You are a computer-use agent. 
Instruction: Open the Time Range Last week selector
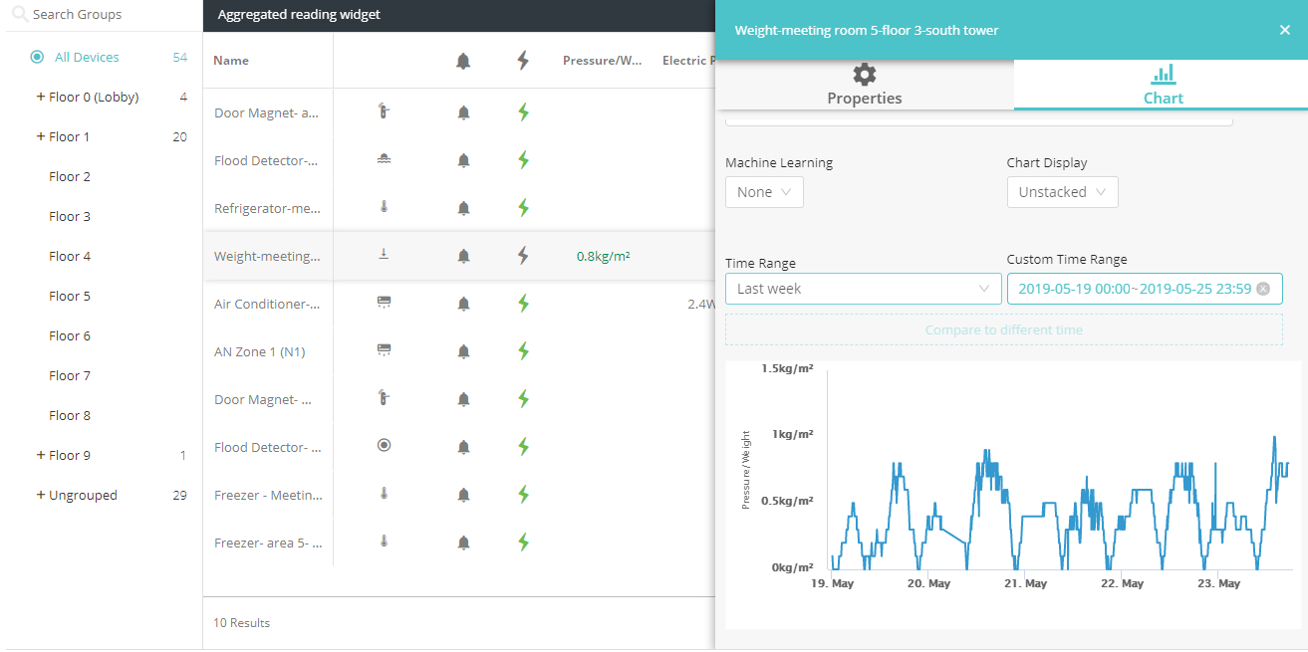click(x=863, y=288)
